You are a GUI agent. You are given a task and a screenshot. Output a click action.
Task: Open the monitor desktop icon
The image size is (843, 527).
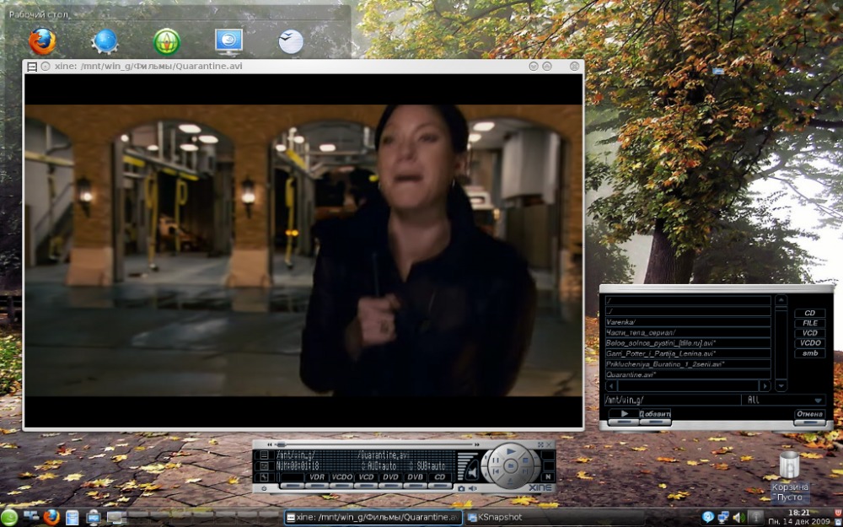coord(229,41)
